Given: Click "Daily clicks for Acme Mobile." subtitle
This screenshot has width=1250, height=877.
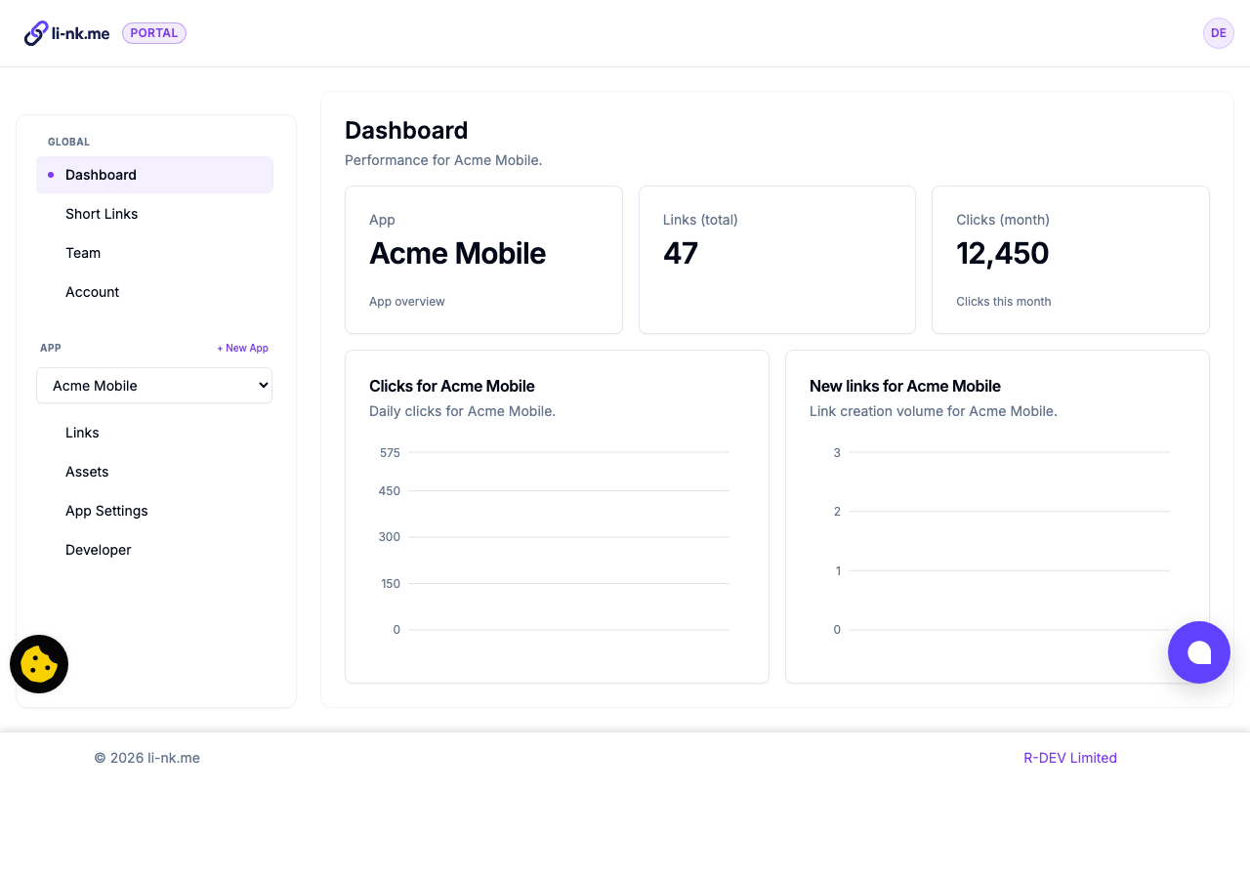Looking at the screenshot, I should (x=463, y=411).
